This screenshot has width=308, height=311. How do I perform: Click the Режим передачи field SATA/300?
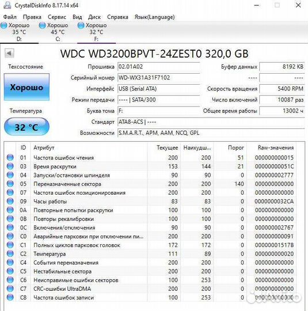coord(159,100)
